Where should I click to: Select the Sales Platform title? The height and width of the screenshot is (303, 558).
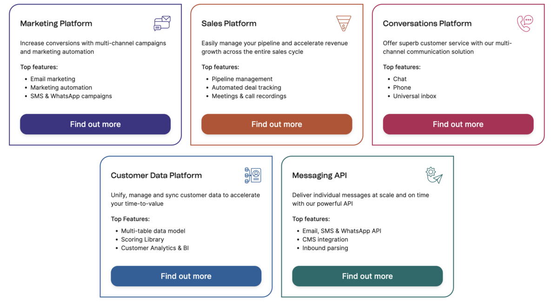tap(229, 24)
